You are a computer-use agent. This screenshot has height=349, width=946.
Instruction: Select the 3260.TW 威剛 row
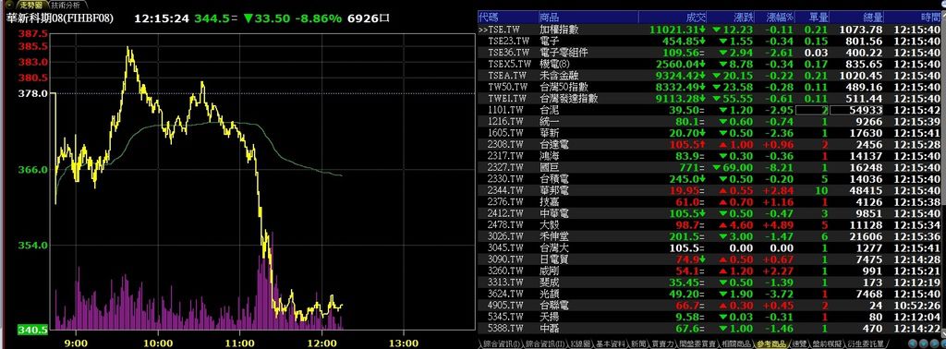pos(709,271)
